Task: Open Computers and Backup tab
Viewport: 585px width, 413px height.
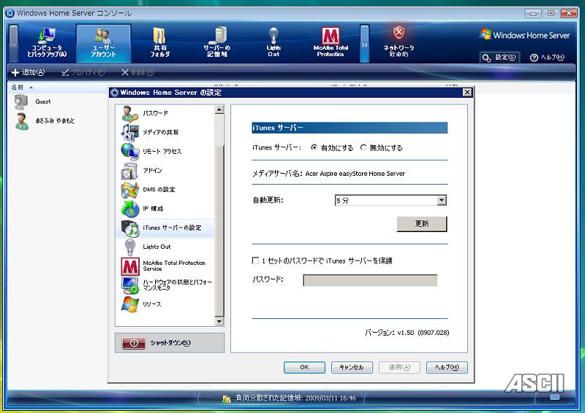Action: pos(47,43)
